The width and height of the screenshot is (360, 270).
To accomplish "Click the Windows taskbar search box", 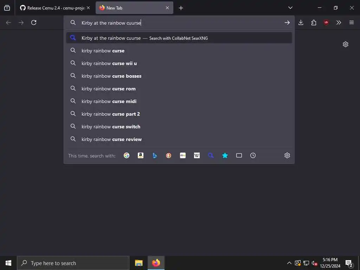I will [73, 263].
